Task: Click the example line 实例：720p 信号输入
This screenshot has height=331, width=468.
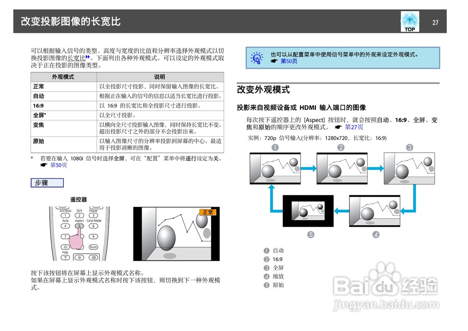Action: tap(317, 138)
